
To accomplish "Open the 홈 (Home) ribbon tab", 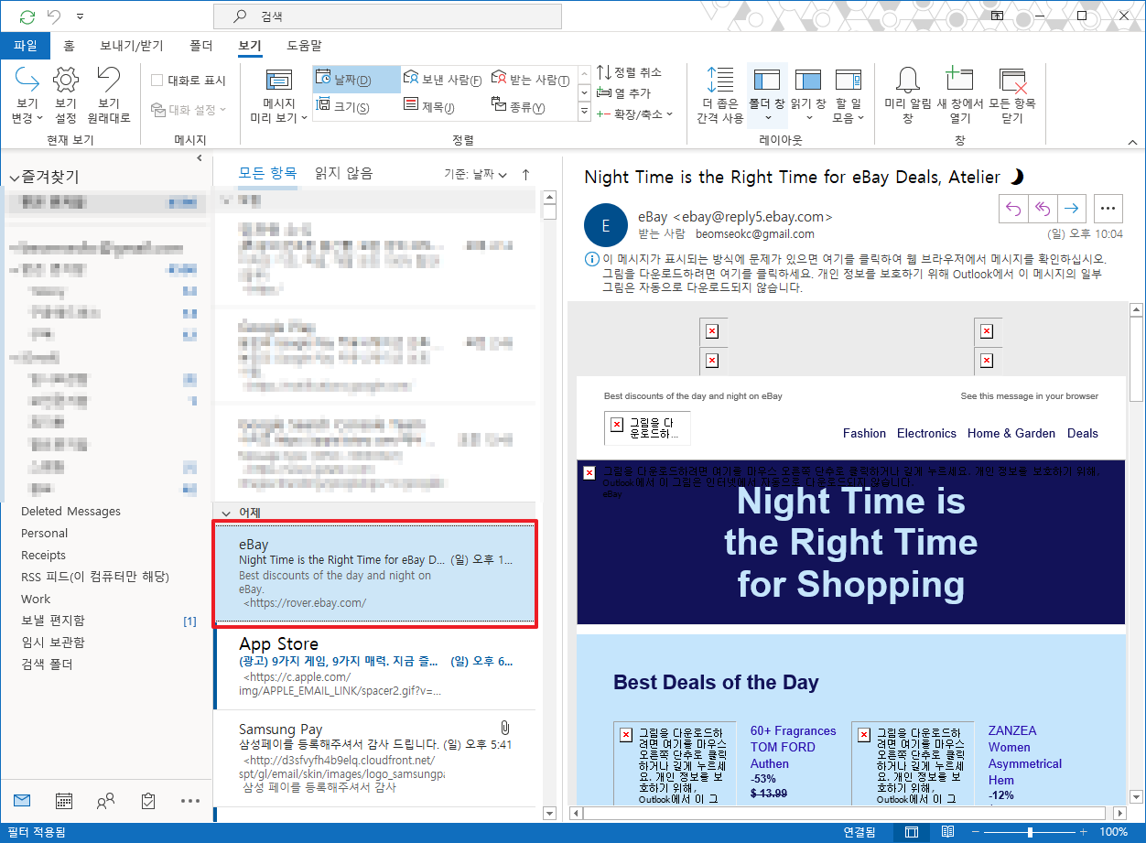I will [x=69, y=45].
